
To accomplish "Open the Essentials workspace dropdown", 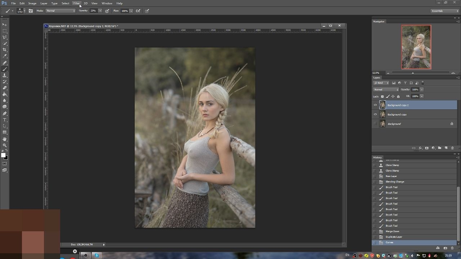I will pyautogui.click(x=445, y=11).
